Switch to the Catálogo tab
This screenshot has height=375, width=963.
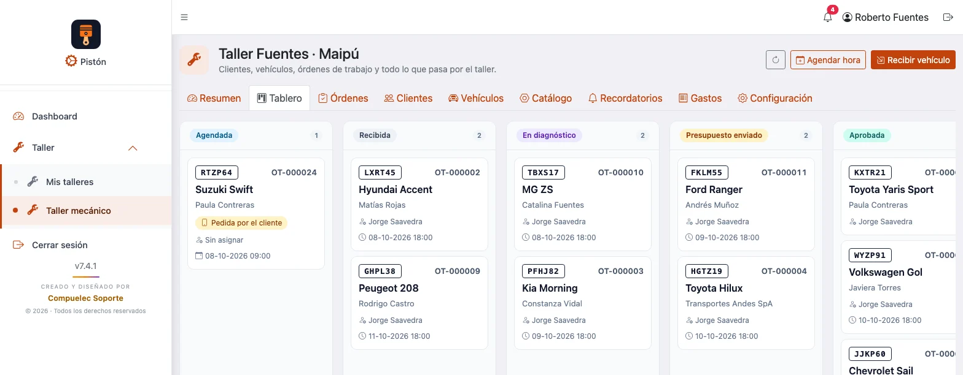pos(545,98)
